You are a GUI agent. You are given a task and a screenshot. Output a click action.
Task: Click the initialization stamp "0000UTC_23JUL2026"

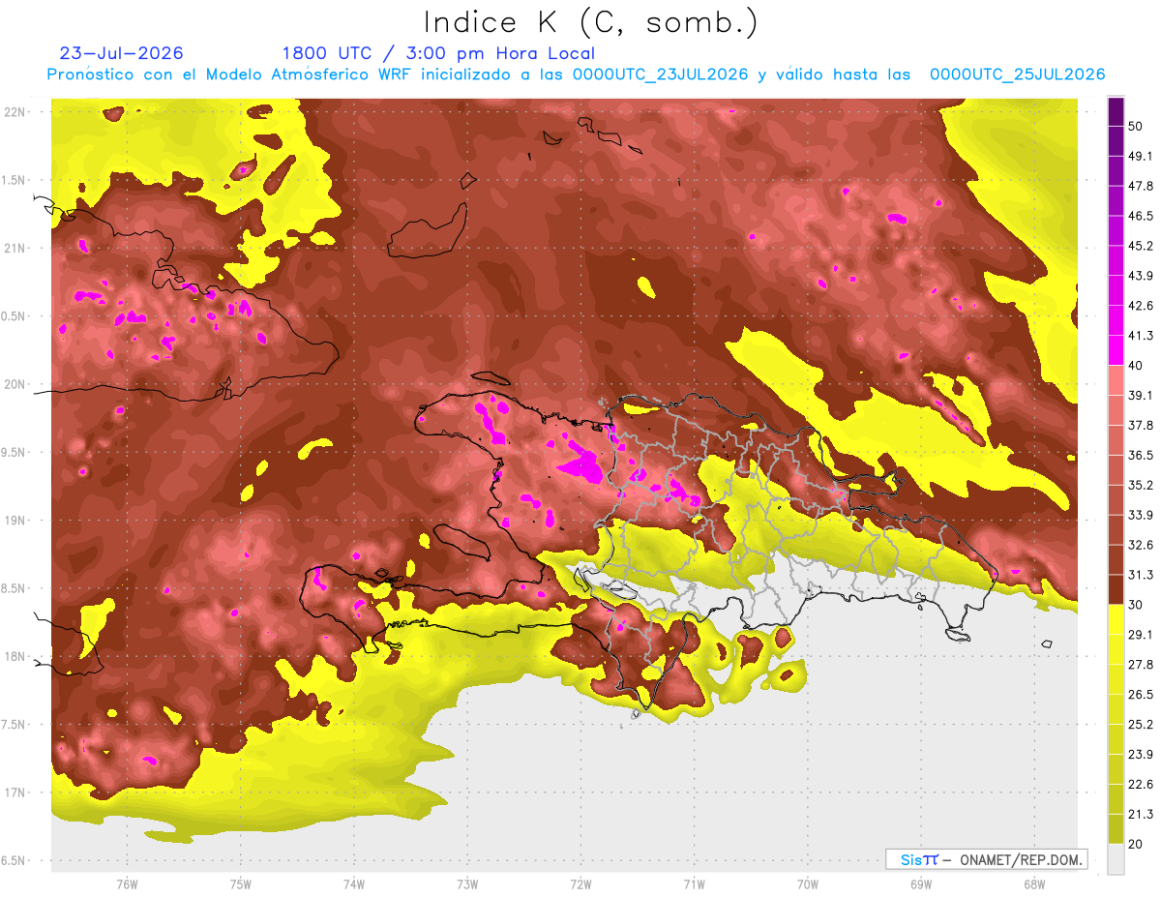[x=661, y=75]
